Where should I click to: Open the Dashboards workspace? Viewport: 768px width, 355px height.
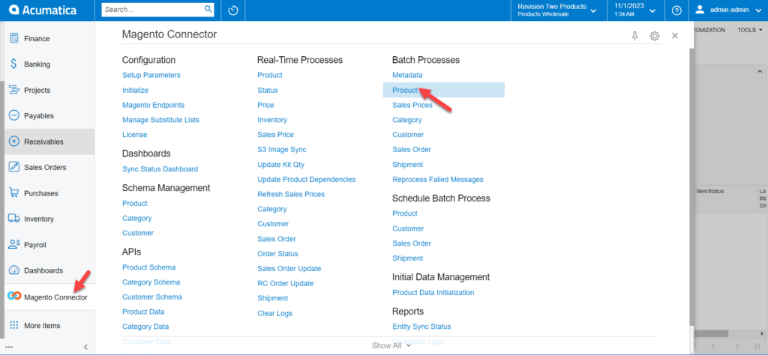point(49,270)
